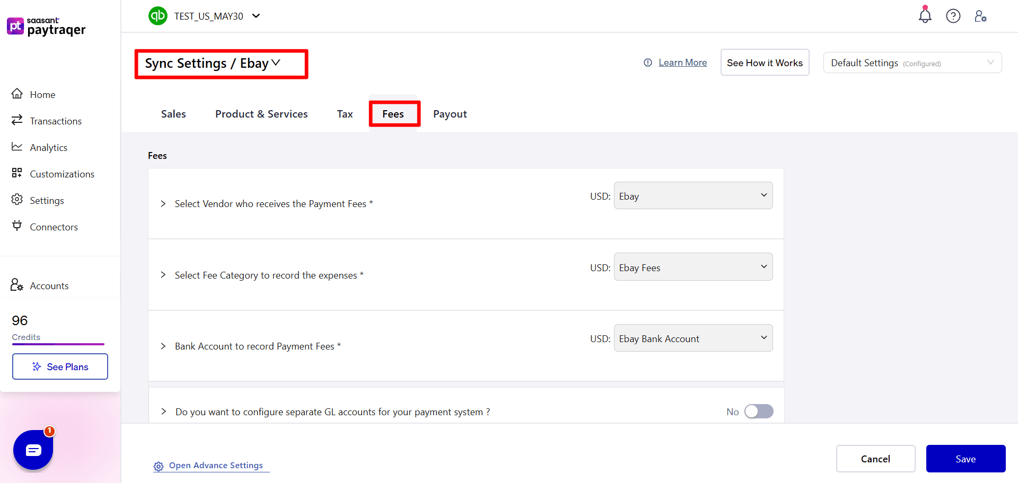Toggle separate GL accounts for payment system
Screen dimensions: 1018x483
[x=758, y=411]
